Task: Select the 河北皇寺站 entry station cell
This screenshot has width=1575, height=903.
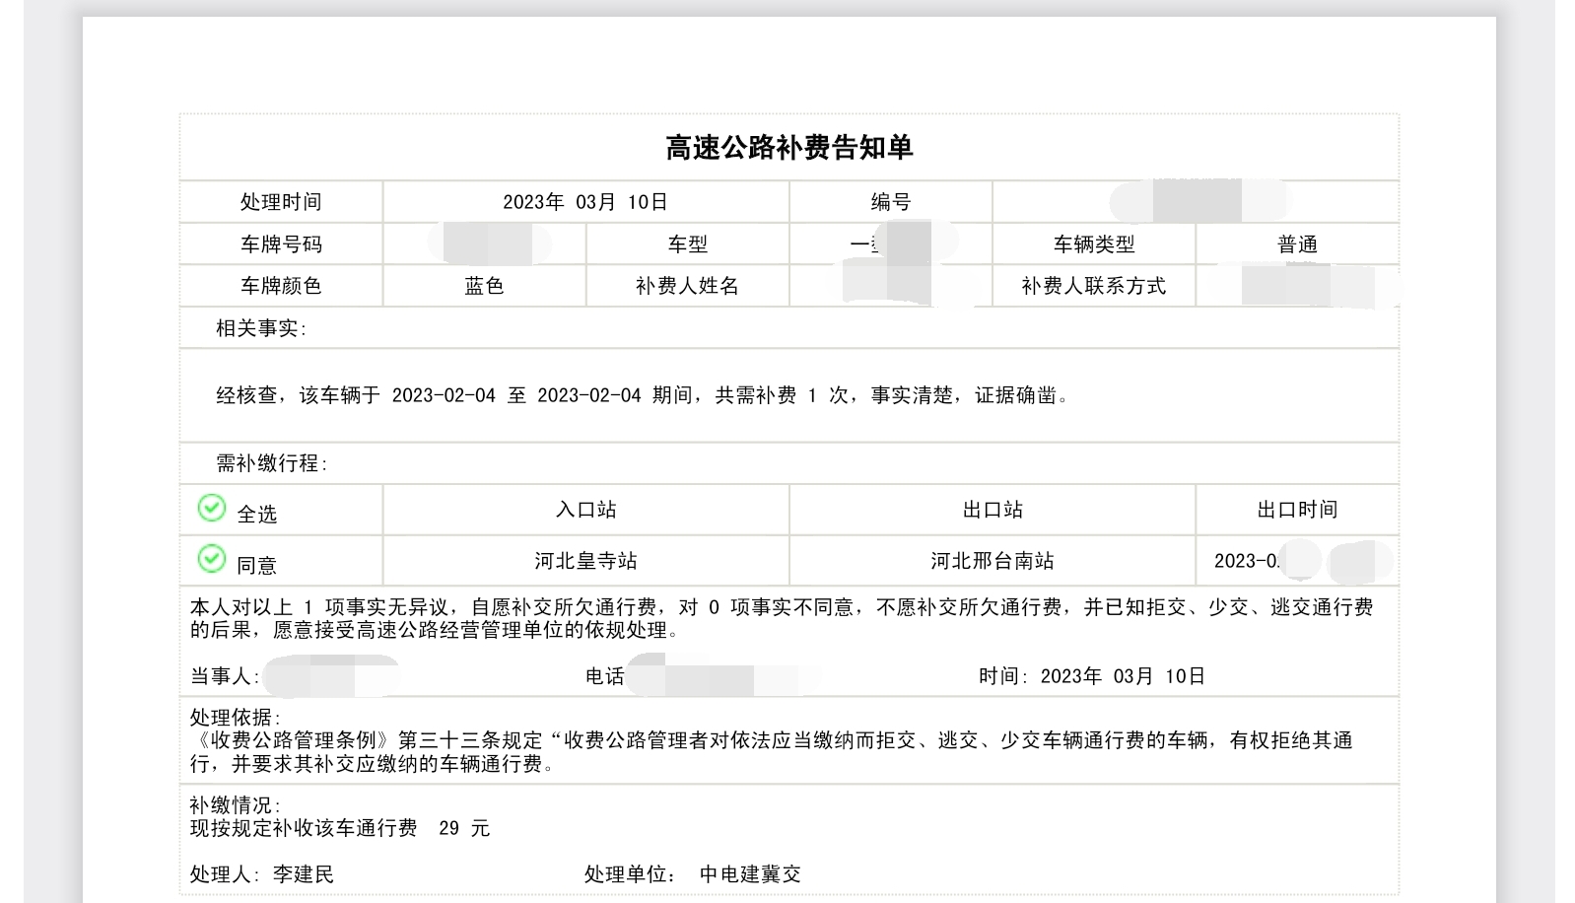Action: click(x=585, y=561)
